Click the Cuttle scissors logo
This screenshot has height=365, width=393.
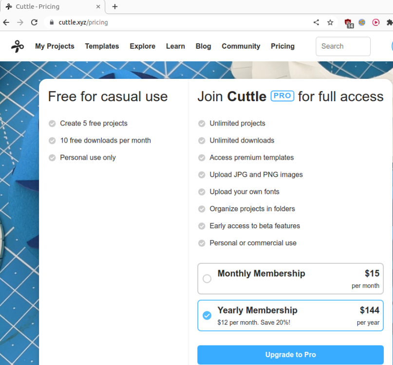[x=18, y=46]
